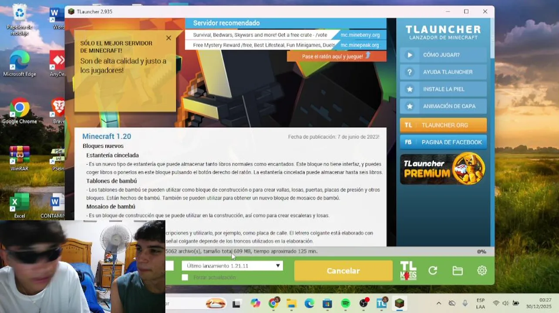The width and height of the screenshot is (559, 313).
Task: Click the download progress bar status text
Action: (x=242, y=251)
